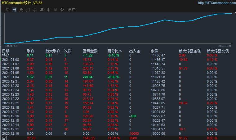Select the 2020.12.21 date row

(11, 103)
